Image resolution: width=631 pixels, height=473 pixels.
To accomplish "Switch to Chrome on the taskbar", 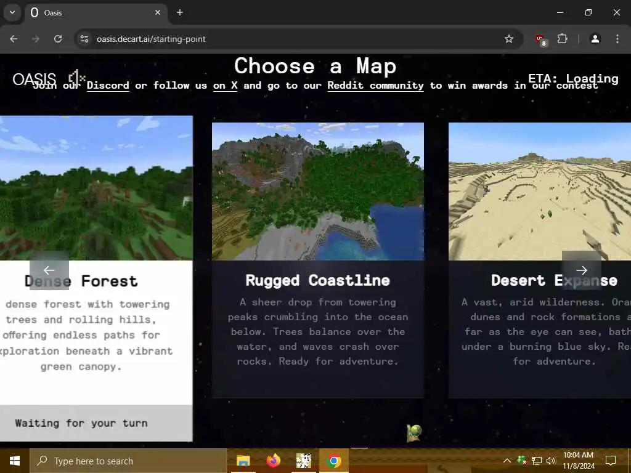I will 333,461.
